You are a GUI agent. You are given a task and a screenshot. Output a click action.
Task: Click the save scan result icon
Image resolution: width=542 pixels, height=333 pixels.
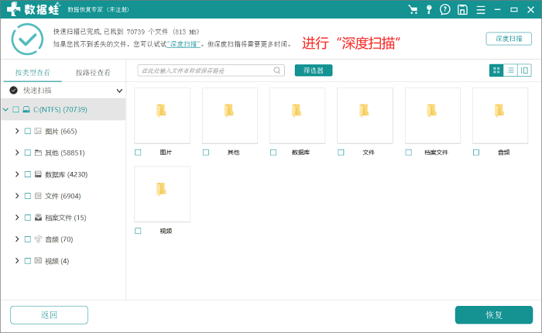[462, 9]
